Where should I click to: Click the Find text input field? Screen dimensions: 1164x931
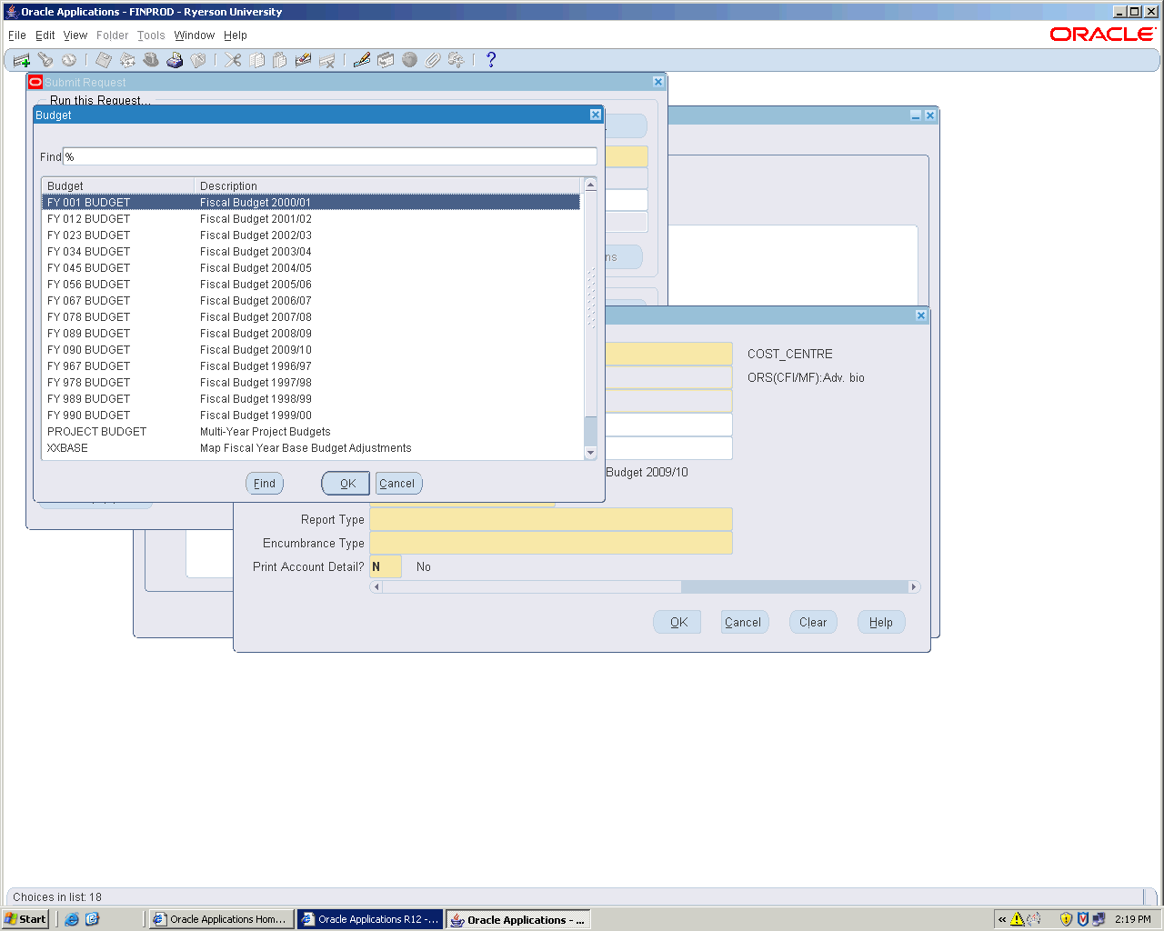coord(329,156)
